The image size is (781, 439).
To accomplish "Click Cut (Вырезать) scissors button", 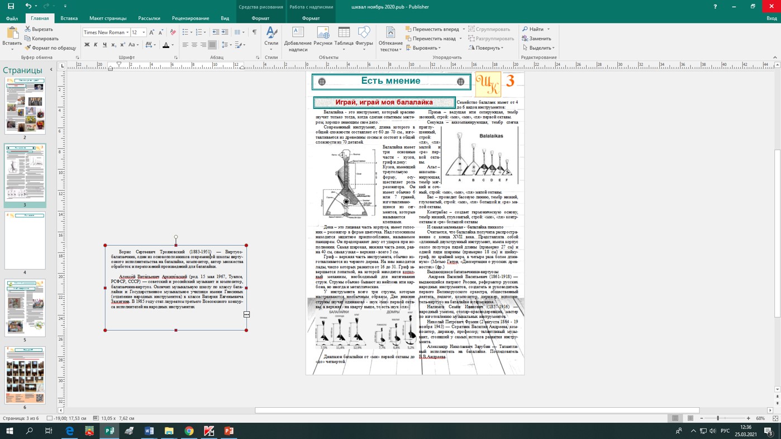I will [39, 29].
